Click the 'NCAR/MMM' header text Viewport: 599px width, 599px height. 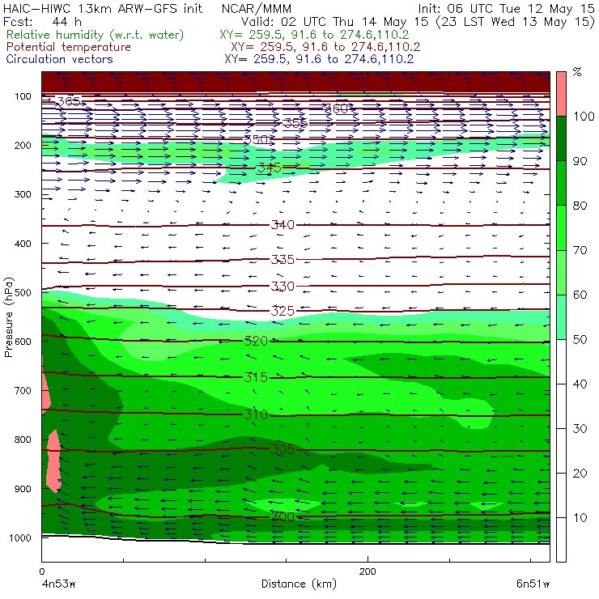(x=257, y=9)
